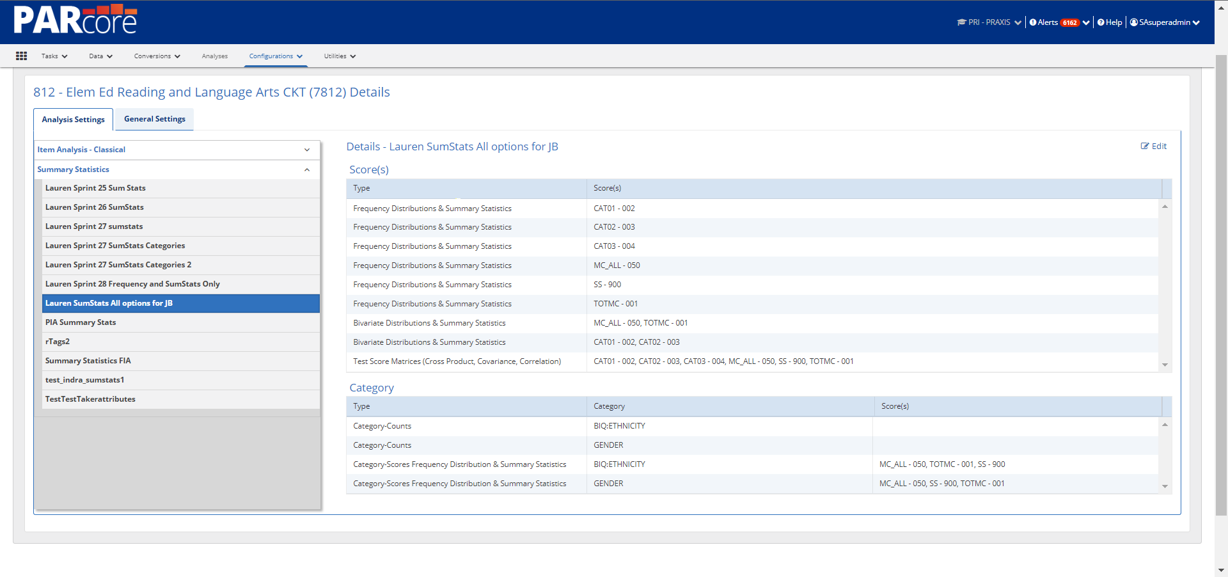The image size is (1228, 577).
Task: Click the Score(s) table Type column header
Action: (x=466, y=188)
